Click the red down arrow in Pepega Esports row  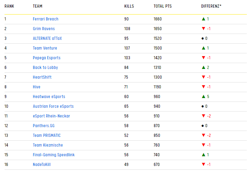[x=204, y=58]
